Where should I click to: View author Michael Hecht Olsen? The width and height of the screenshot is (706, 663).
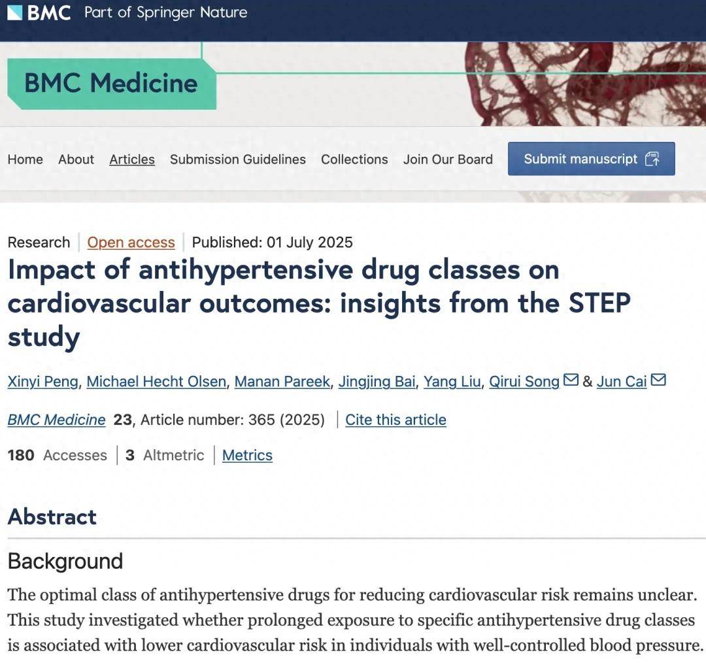click(156, 381)
